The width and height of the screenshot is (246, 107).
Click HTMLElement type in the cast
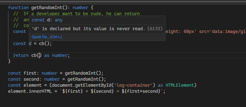(x=180, y=85)
